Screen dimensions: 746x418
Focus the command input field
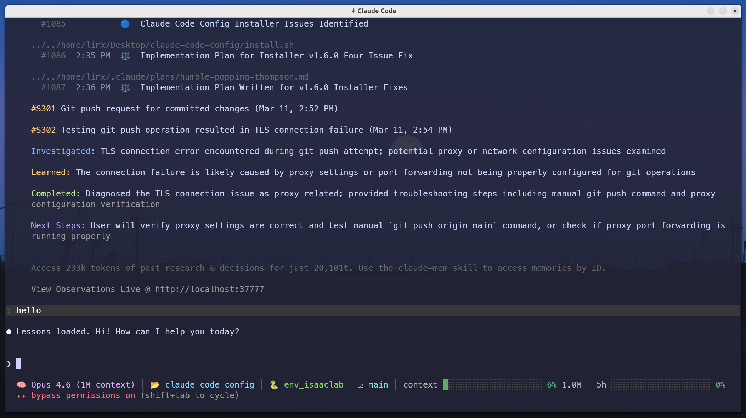tap(373, 363)
